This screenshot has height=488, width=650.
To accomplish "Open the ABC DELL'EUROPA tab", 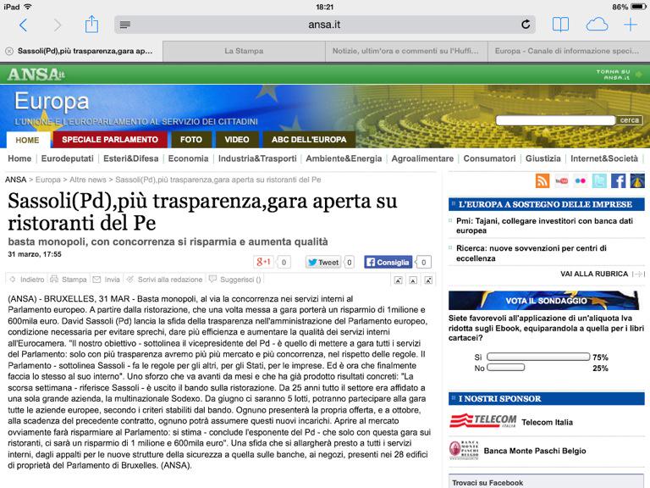I will (x=309, y=140).
